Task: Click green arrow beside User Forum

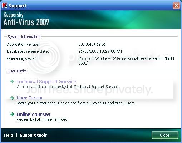Action: 12,98
